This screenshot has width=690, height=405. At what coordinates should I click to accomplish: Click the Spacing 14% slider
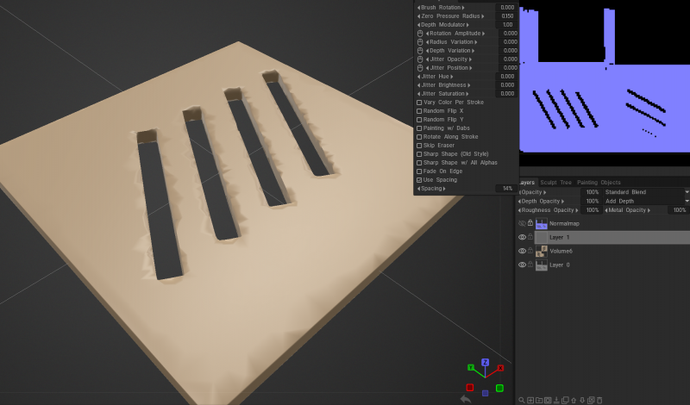(466, 189)
